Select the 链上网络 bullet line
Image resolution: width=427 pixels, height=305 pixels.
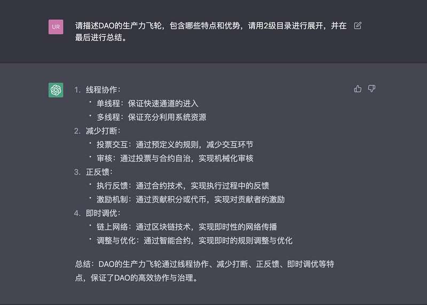click(x=186, y=227)
